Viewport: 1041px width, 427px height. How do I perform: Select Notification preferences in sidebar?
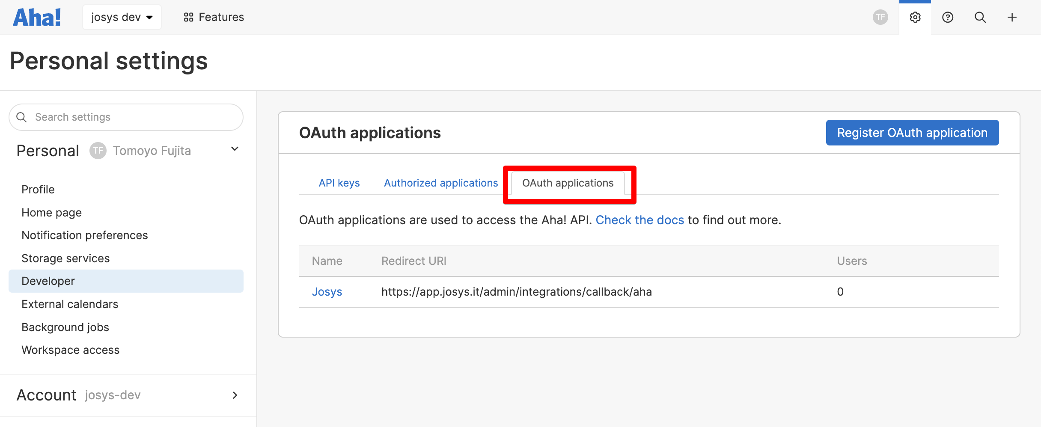point(85,235)
